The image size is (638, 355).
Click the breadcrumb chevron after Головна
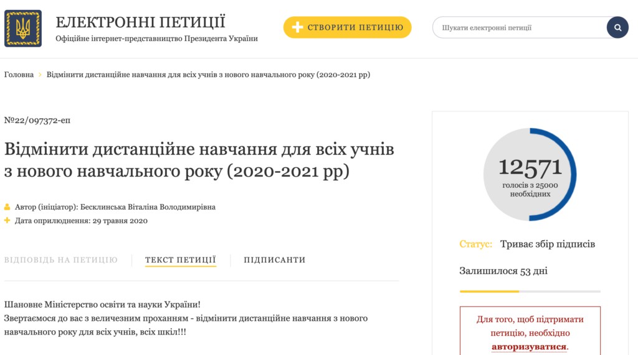coord(40,75)
